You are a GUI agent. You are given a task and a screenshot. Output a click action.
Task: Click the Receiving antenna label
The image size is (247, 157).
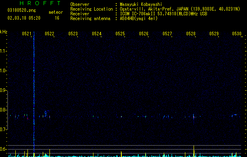(90, 18)
